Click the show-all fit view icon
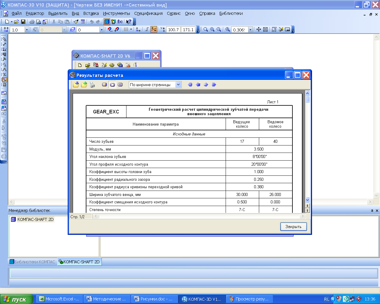Screen dimensions: 380x304 [265, 29]
